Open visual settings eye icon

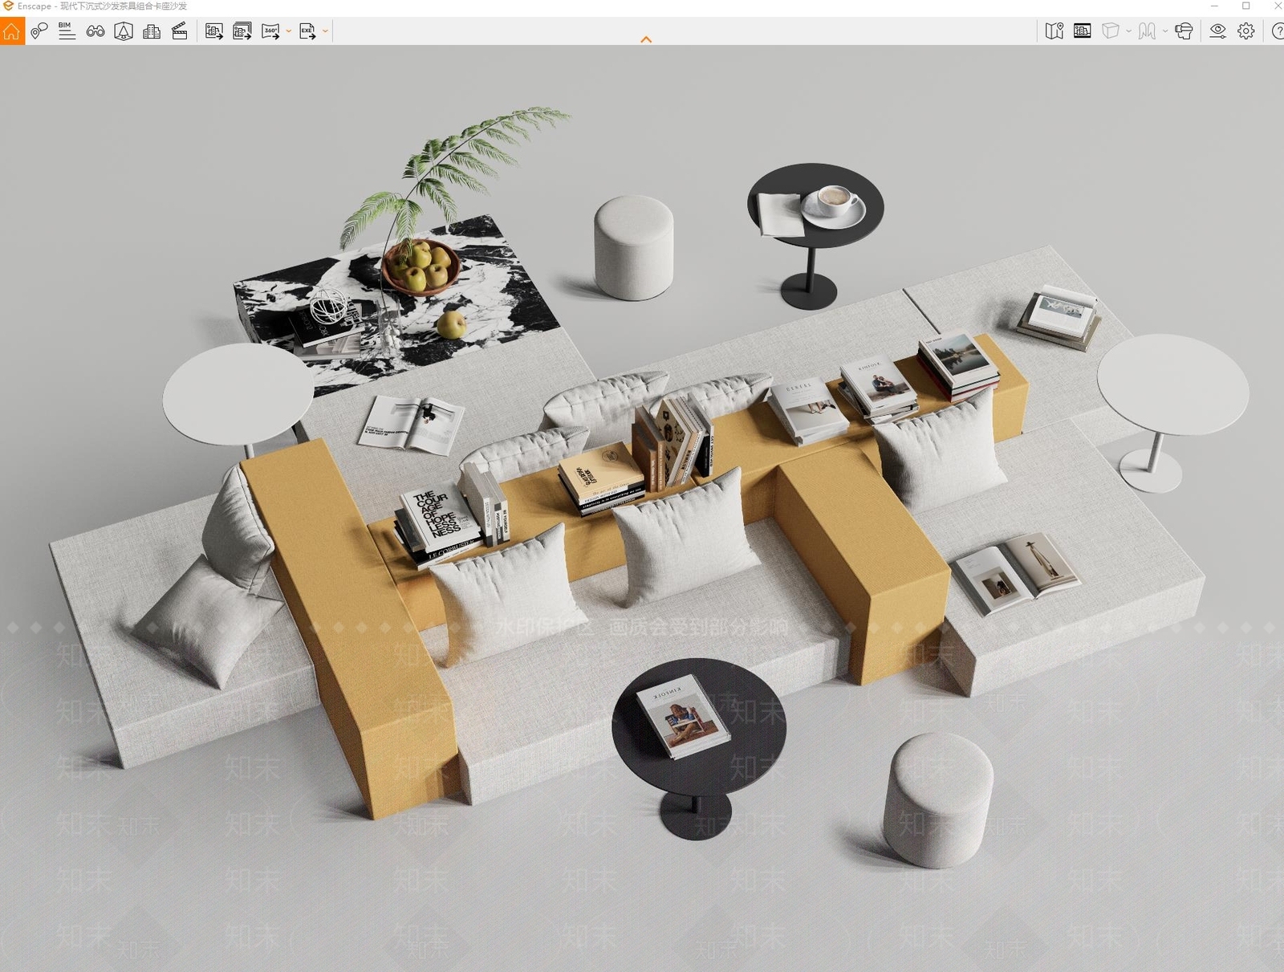click(x=1217, y=31)
